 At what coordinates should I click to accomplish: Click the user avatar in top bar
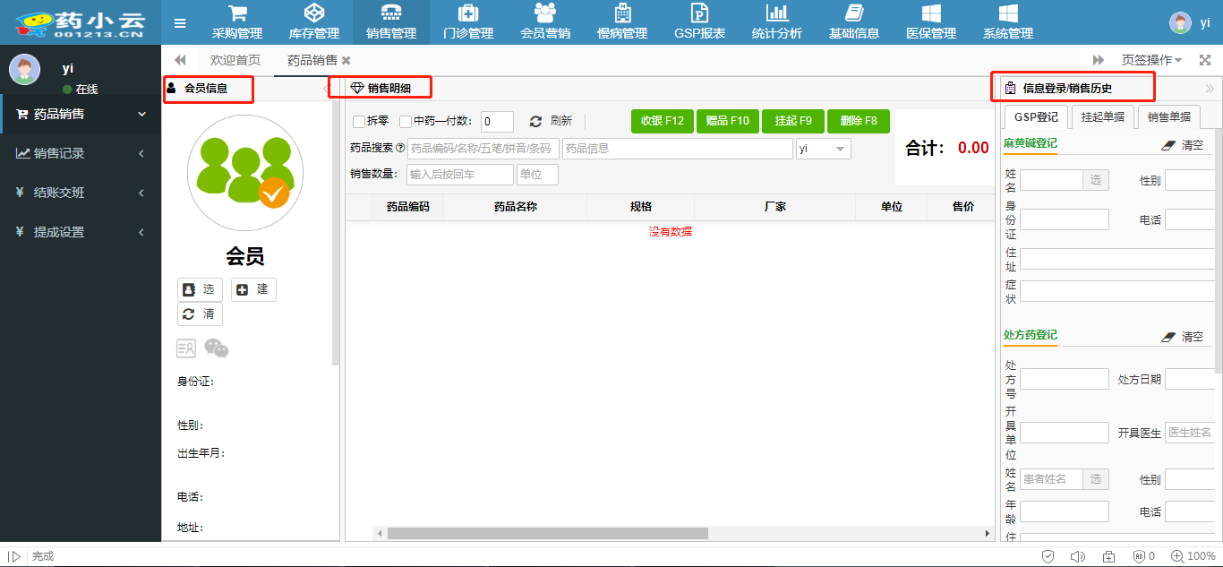pos(1181,23)
